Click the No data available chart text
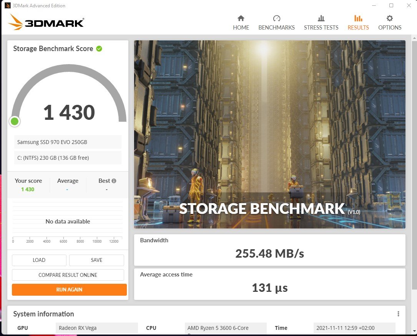This screenshot has width=417, height=336. [68, 221]
